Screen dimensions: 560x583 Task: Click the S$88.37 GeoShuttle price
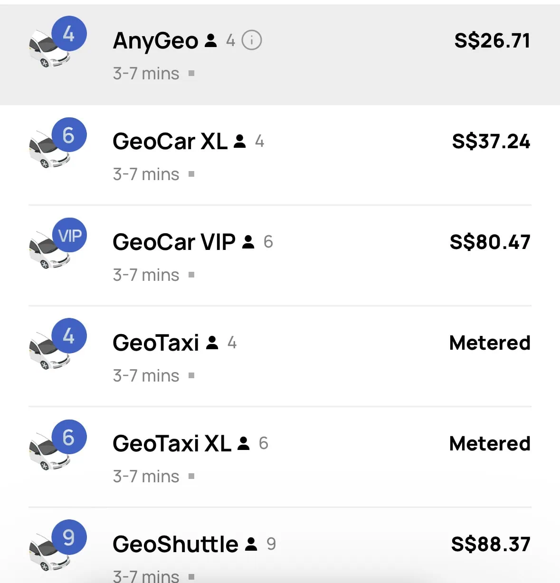pyautogui.click(x=491, y=545)
